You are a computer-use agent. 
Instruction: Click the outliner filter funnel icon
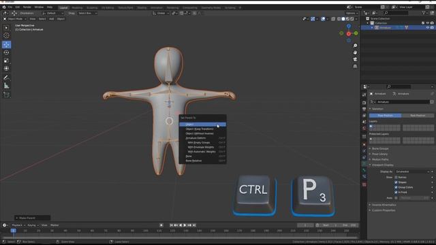[x=424, y=13]
